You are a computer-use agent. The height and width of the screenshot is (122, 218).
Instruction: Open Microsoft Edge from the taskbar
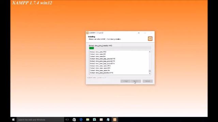pos(81,120)
